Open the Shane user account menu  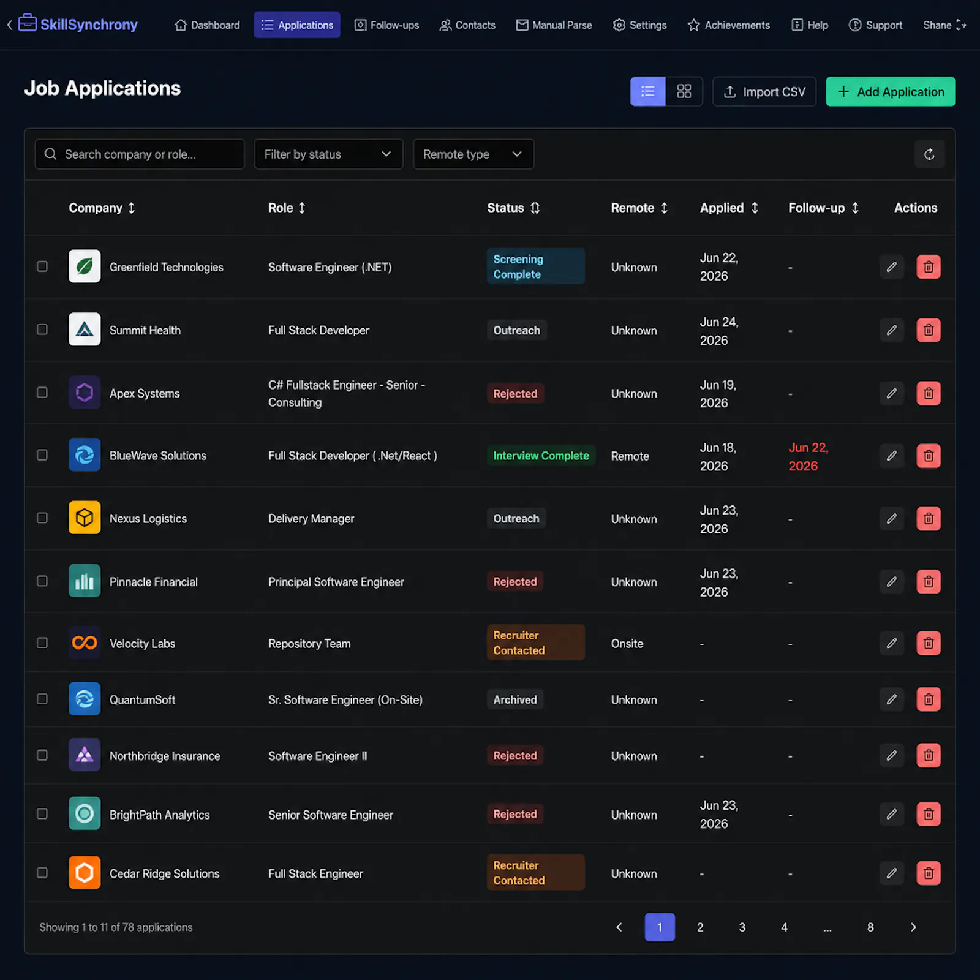pyautogui.click(x=944, y=25)
